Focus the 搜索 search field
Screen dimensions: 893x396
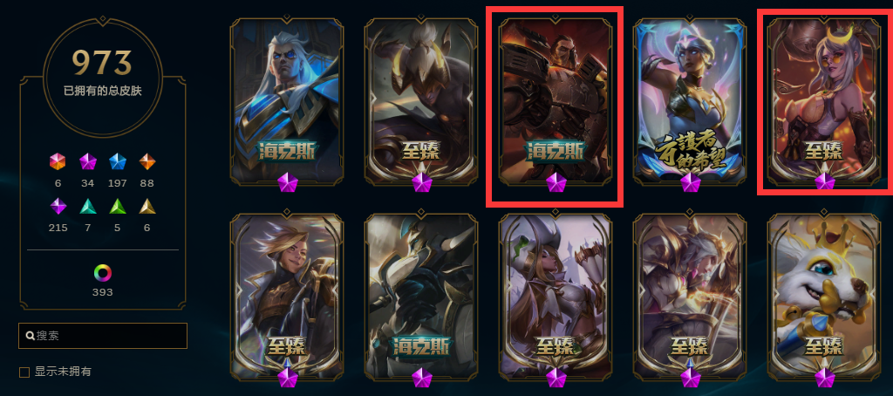(x=103, y=336)
